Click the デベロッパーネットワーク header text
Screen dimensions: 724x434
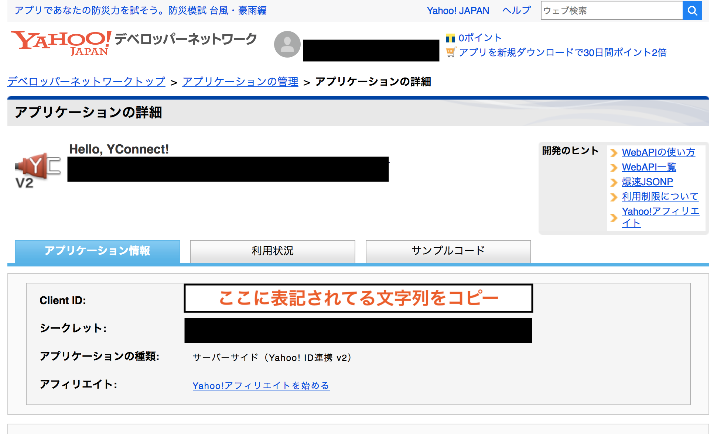[185, 39]
